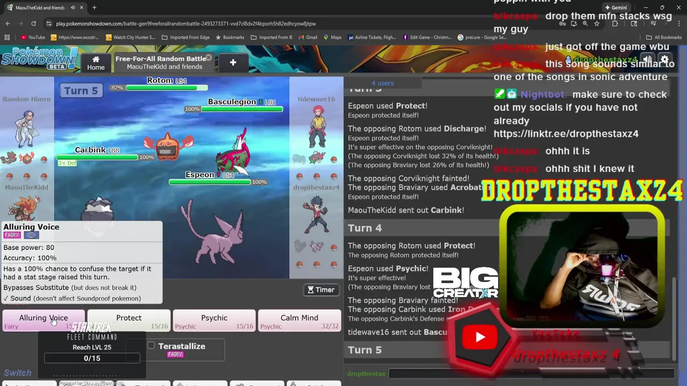Click 'The opposing Corviknight fainted!' log line
The width and height of the screenshot is (687, 386).
click(x=408, y=178)
